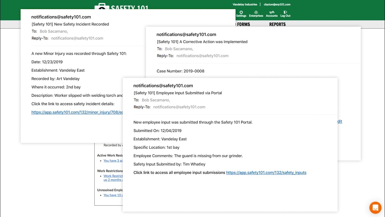Click the Log Out icon
Image resolution: width=385 pixels, height=217 pixels.
(x=285, y=12)
